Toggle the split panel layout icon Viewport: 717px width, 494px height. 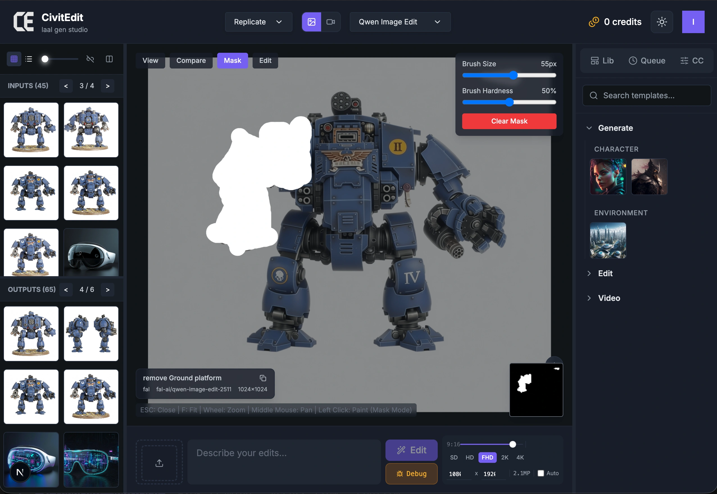click(x=109, y=59)
